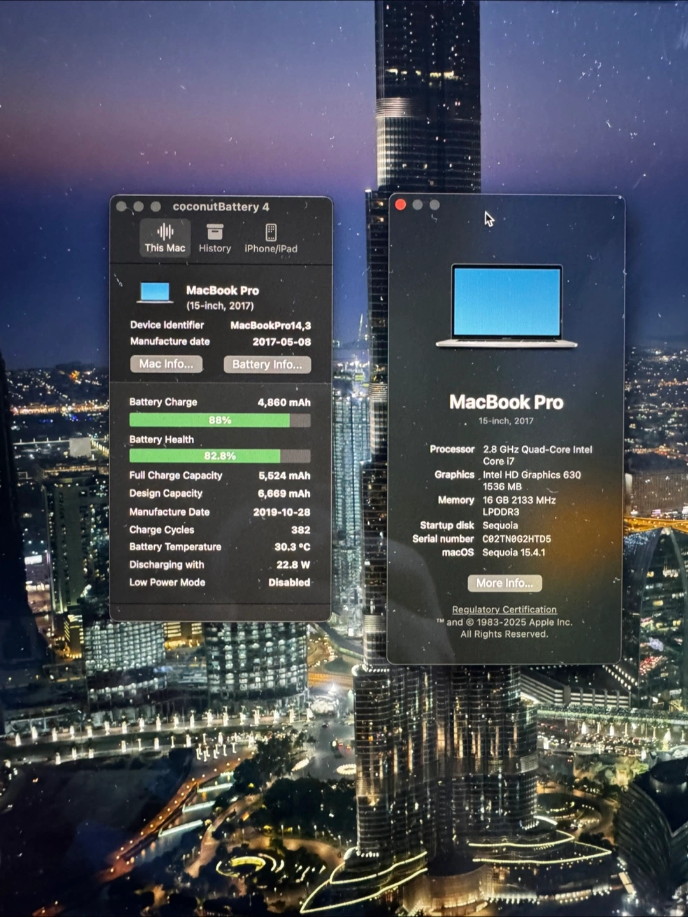Click the Mac Info... button
Viewport: 688px width, 917px height.
point(166,364)
